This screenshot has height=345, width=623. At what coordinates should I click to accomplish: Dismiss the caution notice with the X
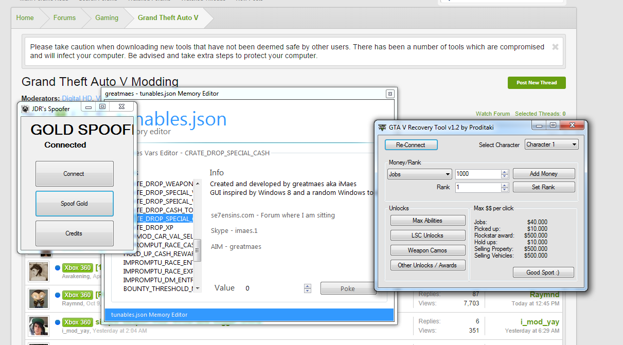[555, 47]
